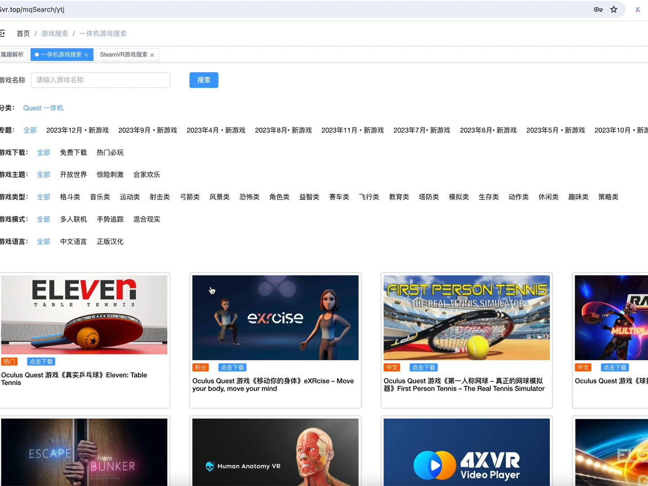Click the 中文 tag on First Person Tennis
This screenshot has height=486, width=648.
tap(391, 367)
